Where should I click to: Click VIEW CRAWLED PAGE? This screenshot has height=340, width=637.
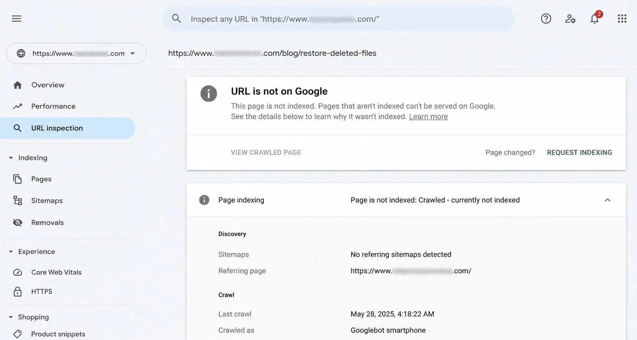(x=266, y=153)
